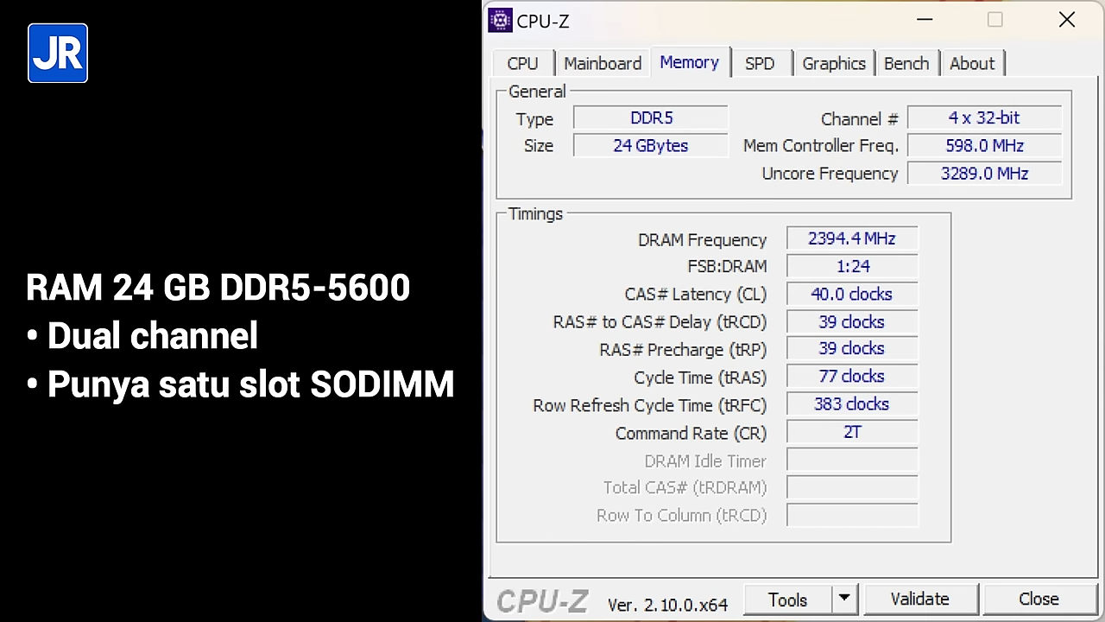This screenshot has height=622, width=1105.
Task: Minimize the CPU-Z window
Action: [925, 20]
